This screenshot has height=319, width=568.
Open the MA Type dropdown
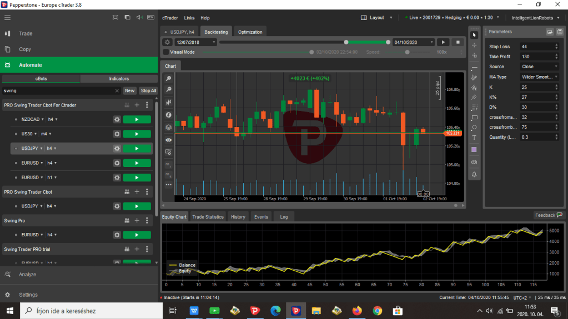(539, 77)
